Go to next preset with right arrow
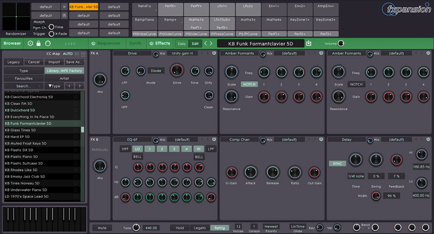The height and width of the screenshot is (234, 434). (x=212, y=43)
